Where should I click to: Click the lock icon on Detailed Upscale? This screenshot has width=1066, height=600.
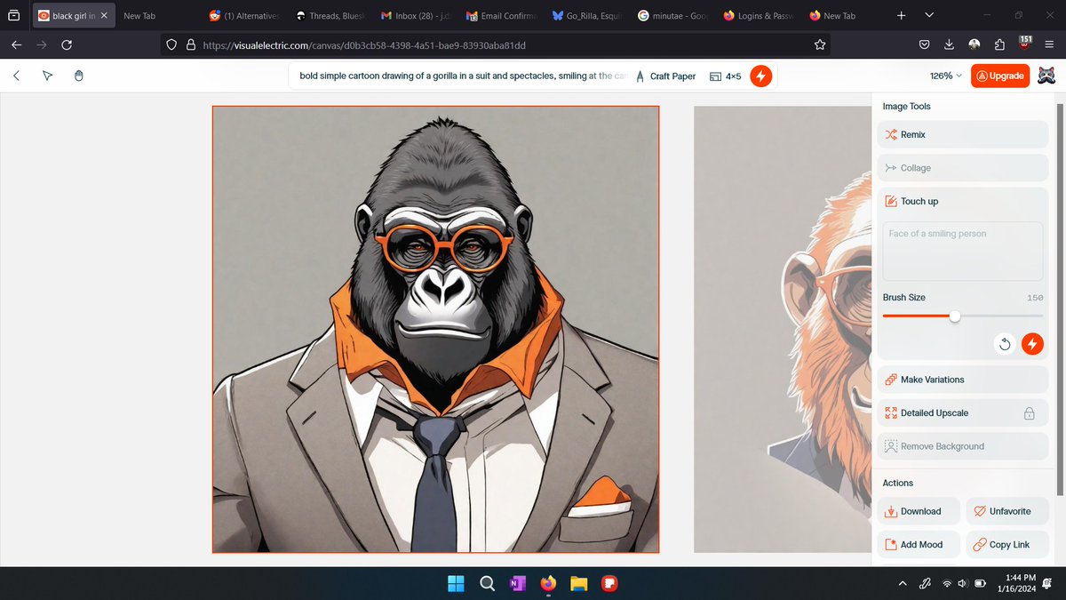tap(1029, 413)
